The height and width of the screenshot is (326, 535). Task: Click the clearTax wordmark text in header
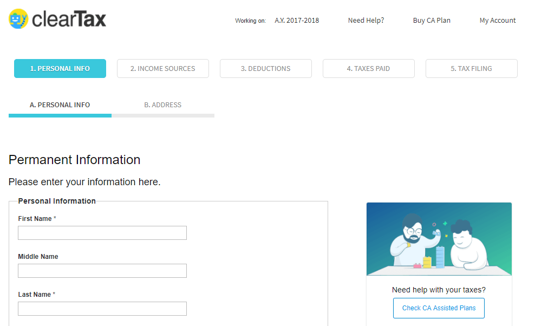[x=69, y=19]
